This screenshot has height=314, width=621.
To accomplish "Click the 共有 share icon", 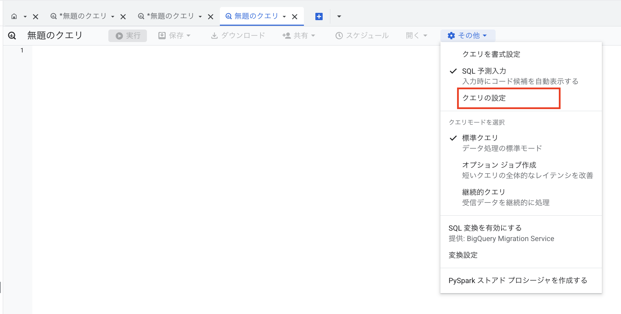I will (286, 35).
